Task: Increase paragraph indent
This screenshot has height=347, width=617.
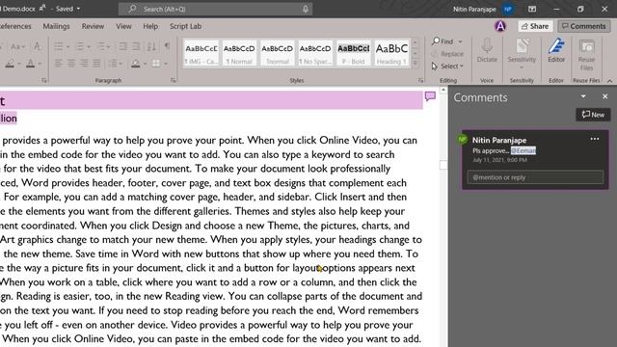Action: point(135,46)
